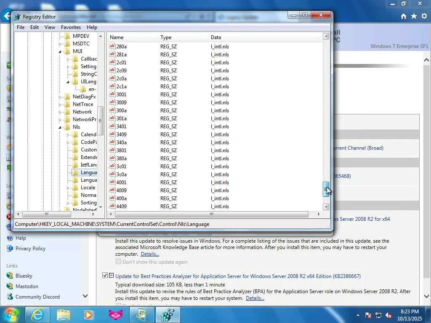Collapse the MUI tree node
Screen dimensions: 431x323
tap(60, 52)
